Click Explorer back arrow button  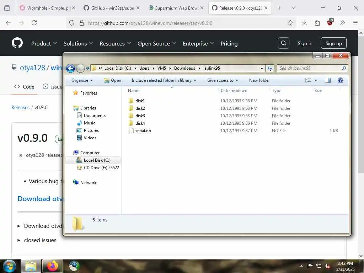(71, 68)
